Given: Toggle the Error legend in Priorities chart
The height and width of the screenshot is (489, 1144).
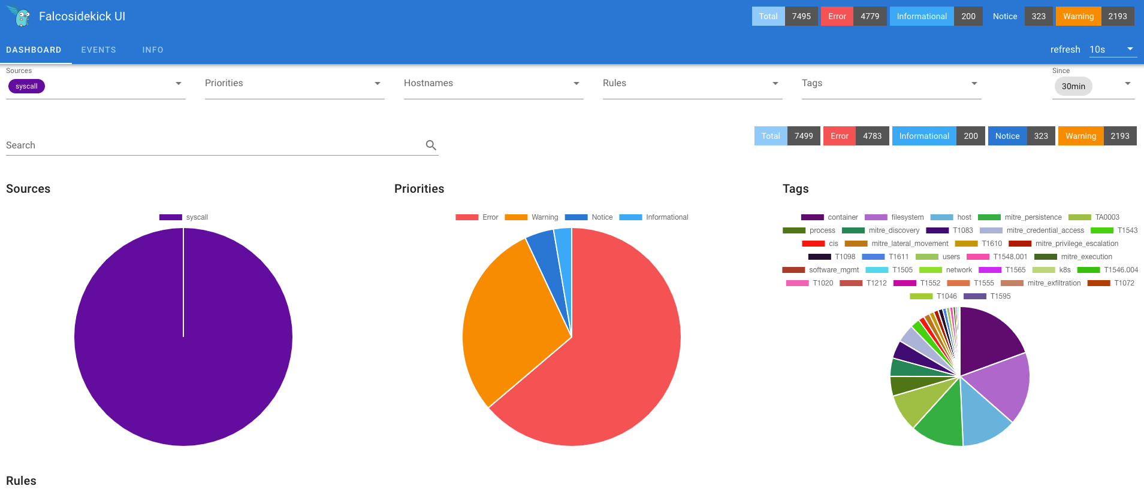Looking at the screenshot, I should click(x=476, y=217).
